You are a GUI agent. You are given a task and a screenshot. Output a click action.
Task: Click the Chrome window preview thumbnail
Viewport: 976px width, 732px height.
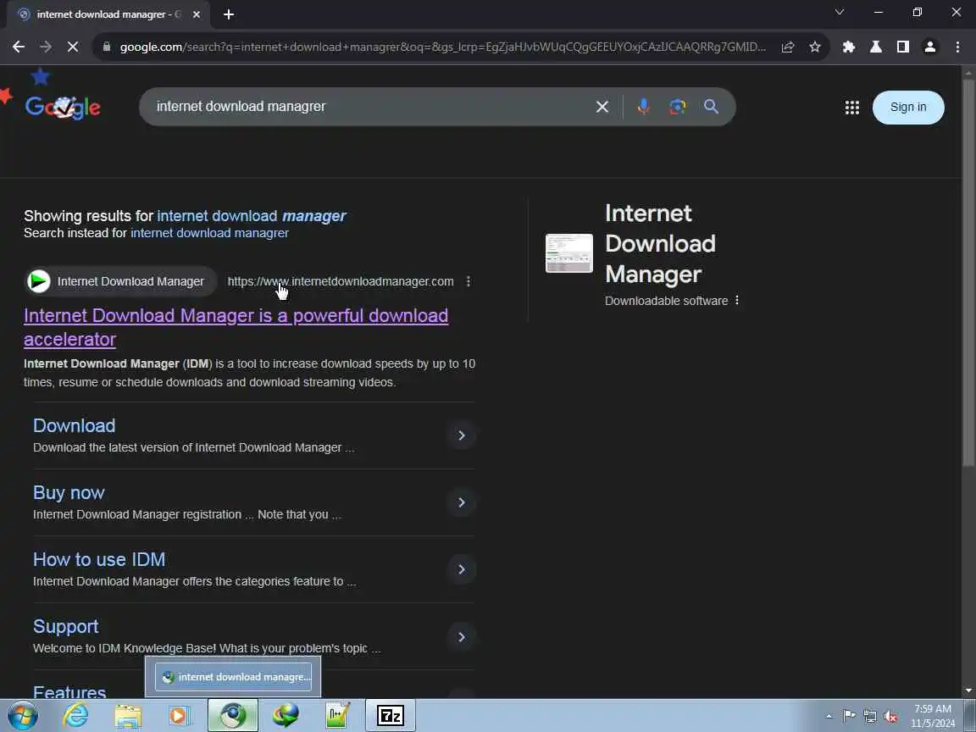coord(233,677)
